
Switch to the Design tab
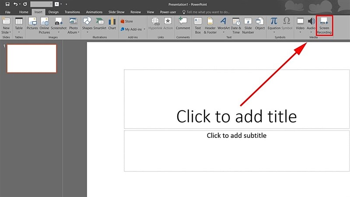click(x=53, y=12)
